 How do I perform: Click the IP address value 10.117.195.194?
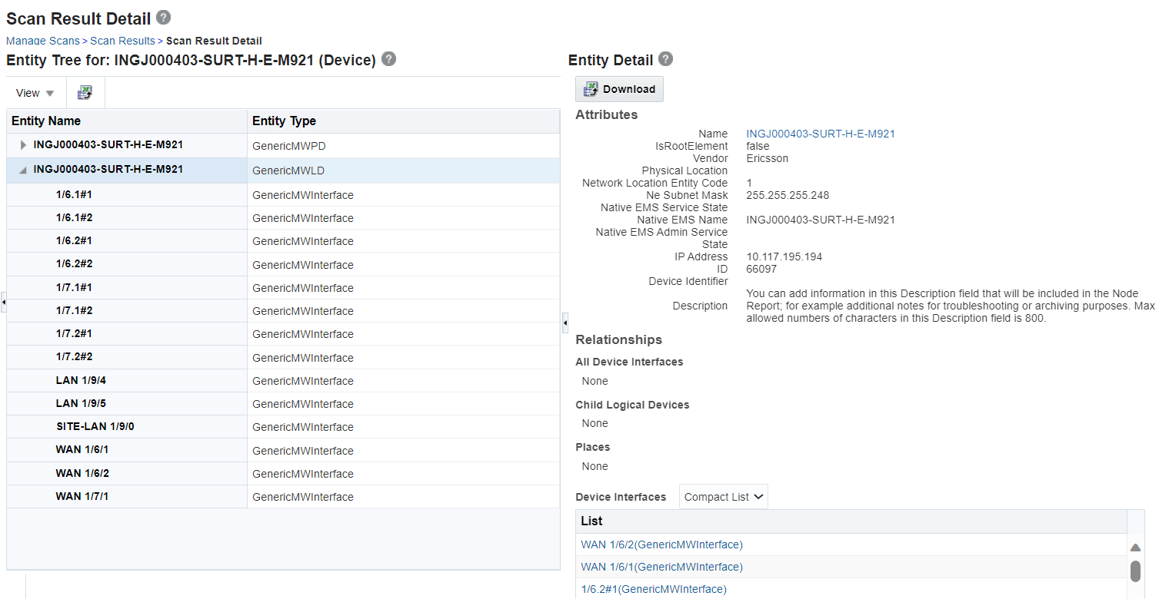pyautogui.click(x=784, y=256)
